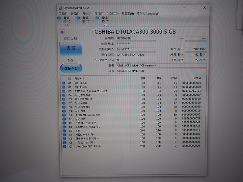Viewport: 243px width, 182px height.
Task: Click the ATA8-ACS standard field
Action: tap(161, 65)
